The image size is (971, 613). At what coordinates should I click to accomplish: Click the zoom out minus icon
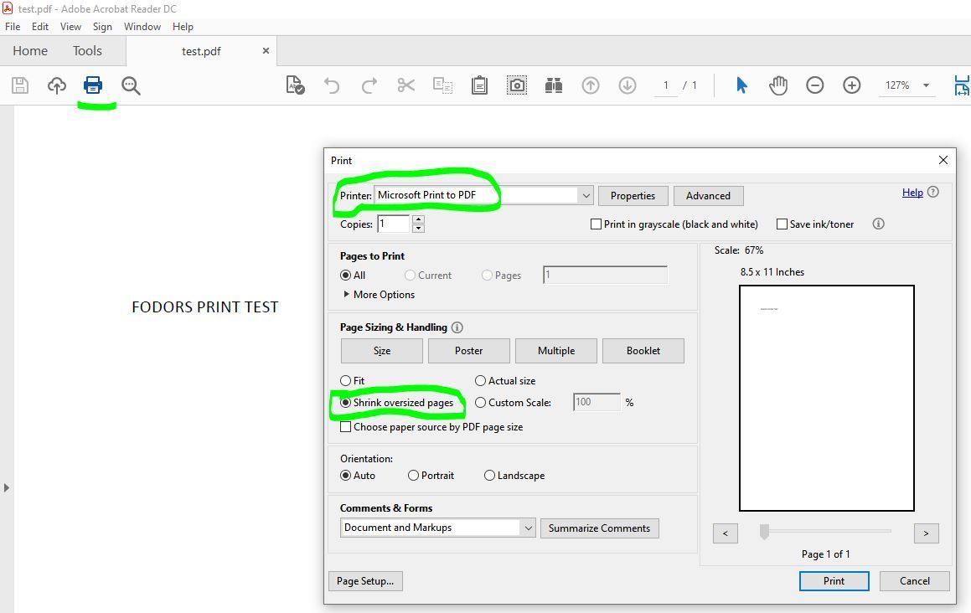coord(814,85)
